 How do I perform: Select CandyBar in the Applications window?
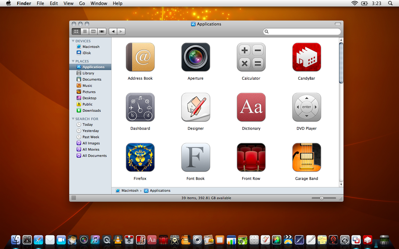307,57
